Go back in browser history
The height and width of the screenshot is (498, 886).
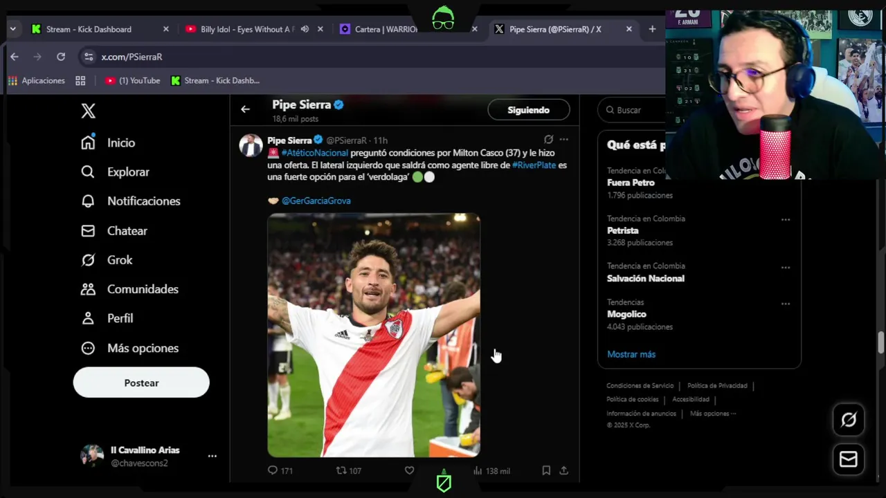[x=15, y=57]
